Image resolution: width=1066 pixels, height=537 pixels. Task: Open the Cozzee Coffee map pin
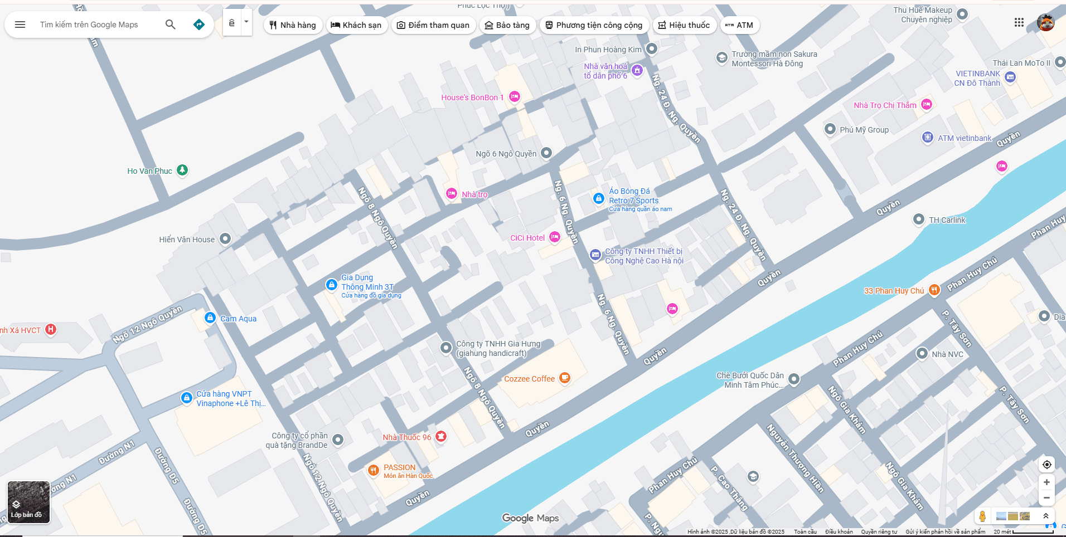(565, 378)
